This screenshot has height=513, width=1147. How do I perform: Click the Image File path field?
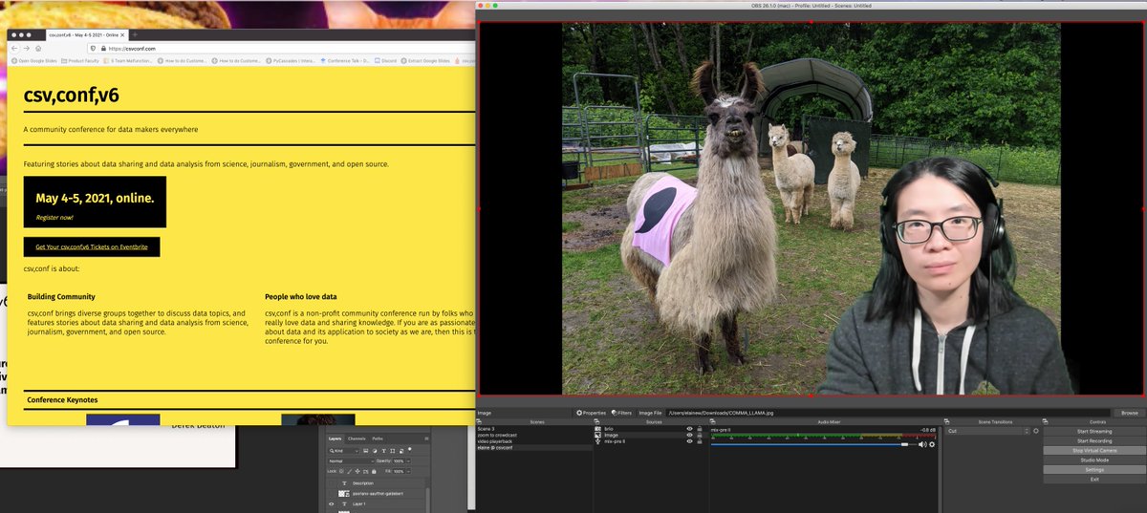pos(889,413)
